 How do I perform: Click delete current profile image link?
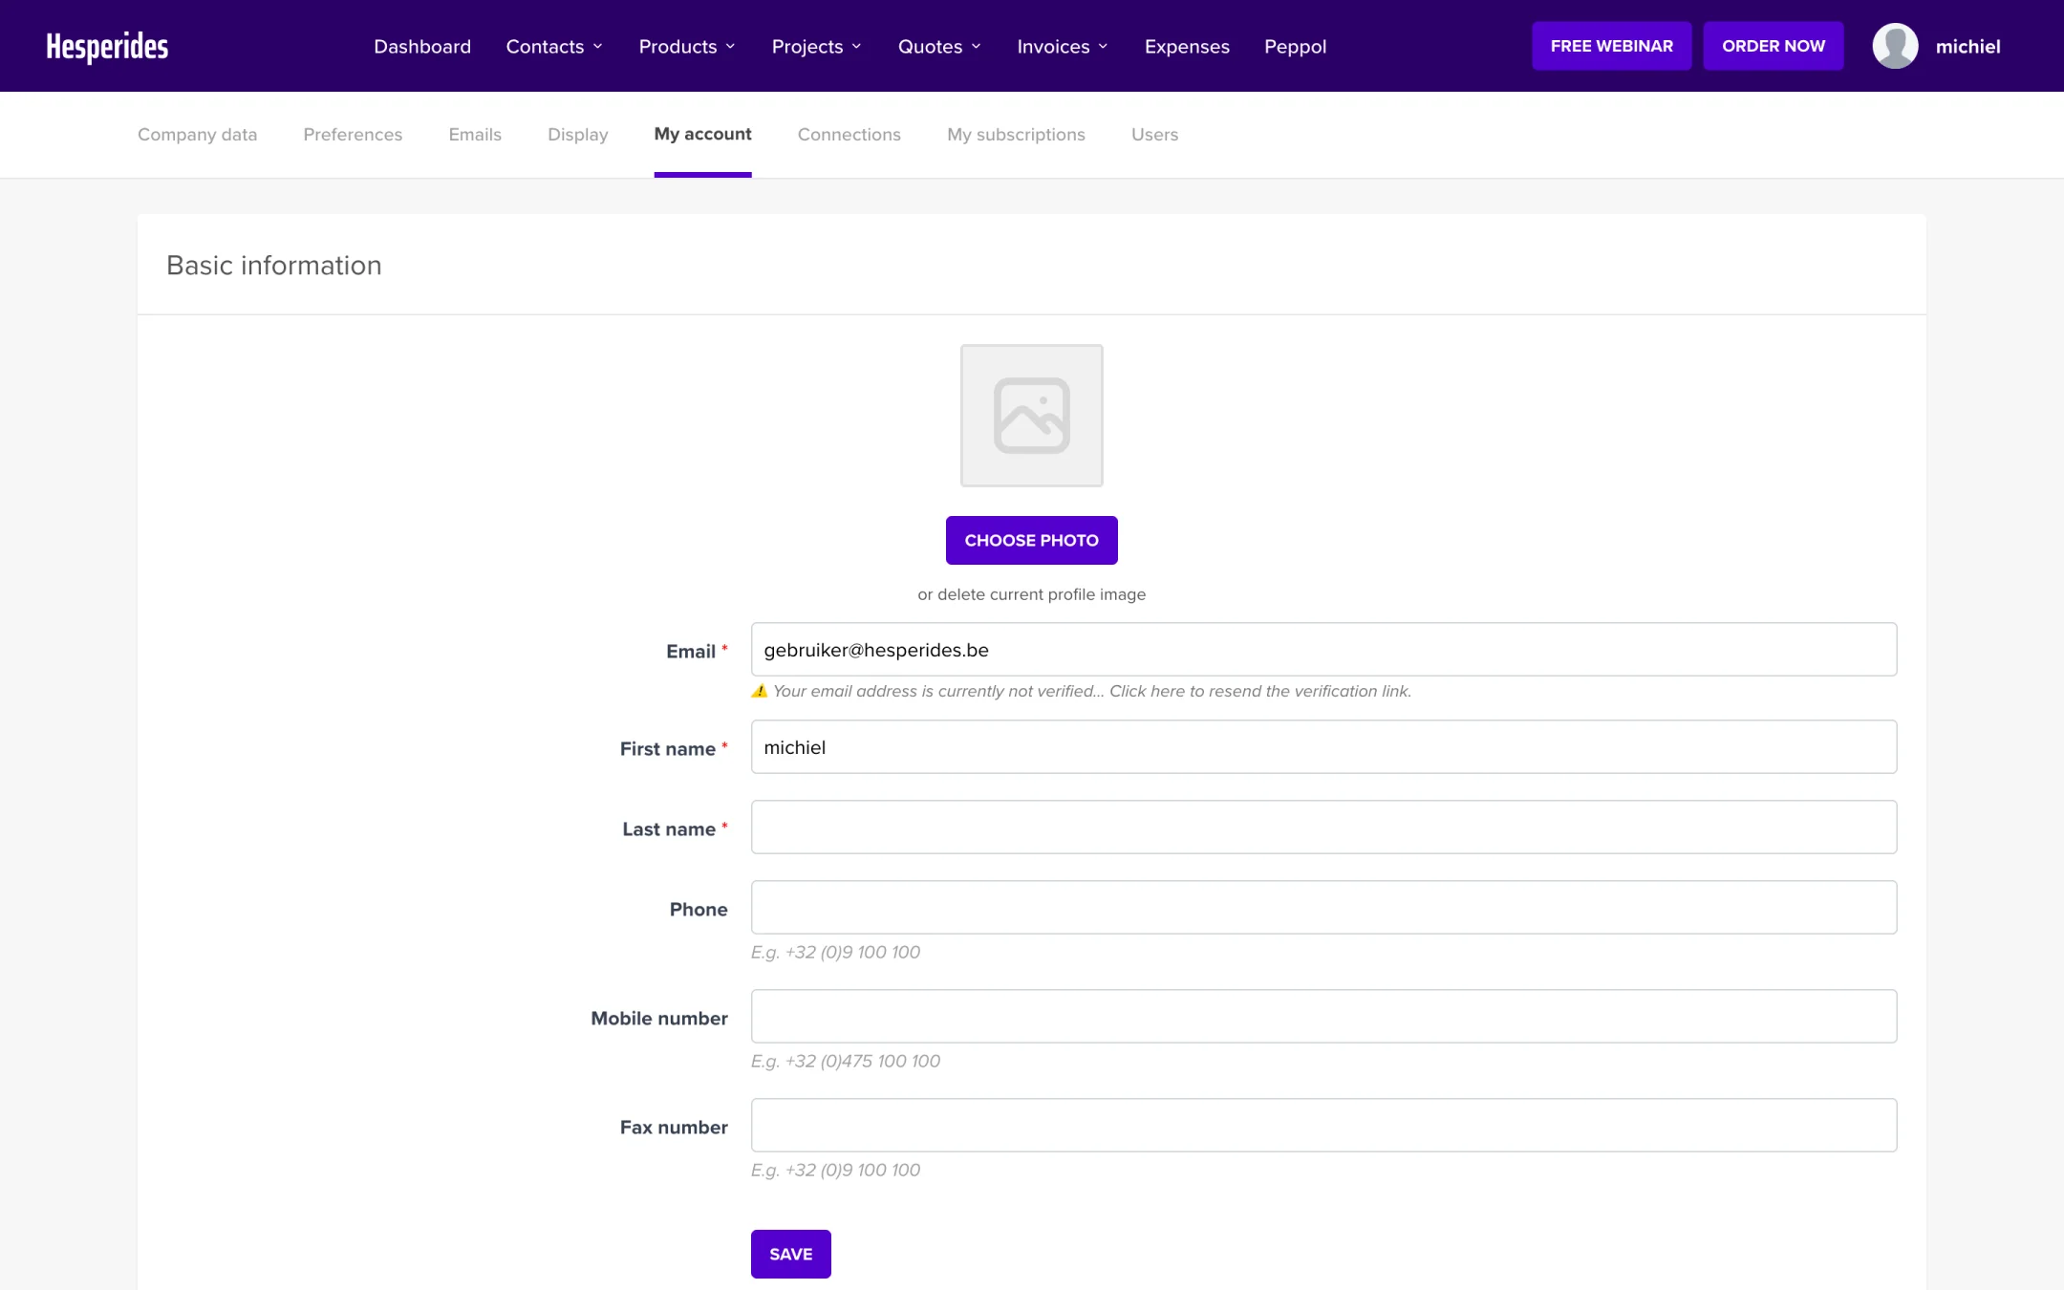coord(1042,594)
